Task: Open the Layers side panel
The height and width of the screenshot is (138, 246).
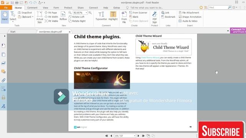Action: pos(3,63)
